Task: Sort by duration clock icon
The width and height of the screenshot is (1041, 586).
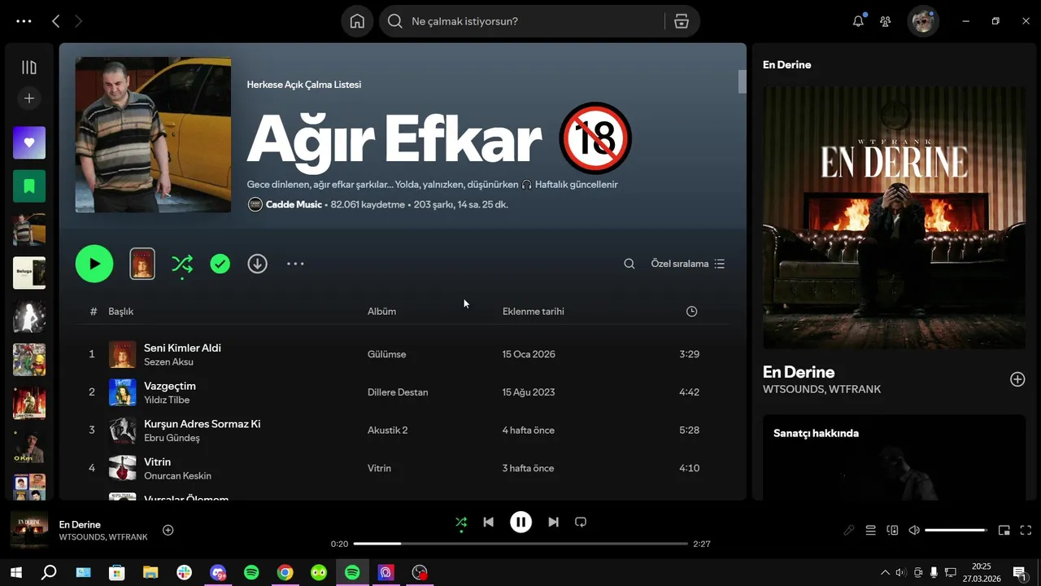Action: (691, 312)
